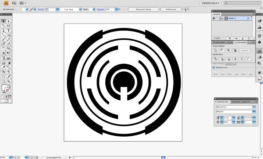Open the ESSENTIALS workspace dropdown
This screenshot has height=159, width=263.
(210, 3)
